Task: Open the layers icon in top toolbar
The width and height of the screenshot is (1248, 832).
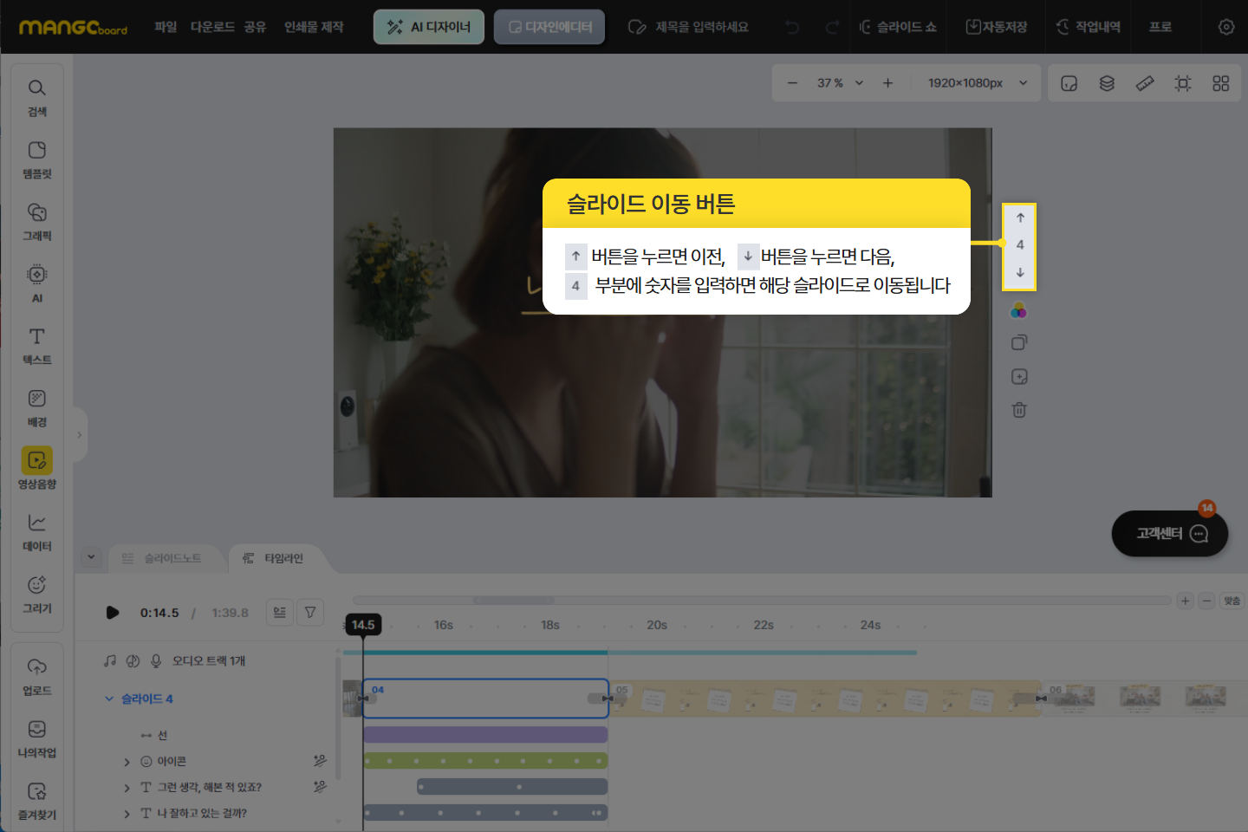Action: [1107, 83]
